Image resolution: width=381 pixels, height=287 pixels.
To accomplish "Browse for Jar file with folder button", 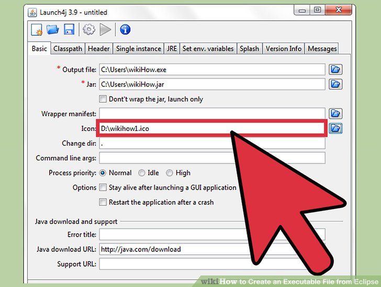I will 335,84.
